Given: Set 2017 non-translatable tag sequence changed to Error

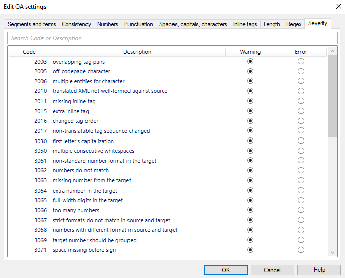Looking at the screenshot, I should [301, 131].
